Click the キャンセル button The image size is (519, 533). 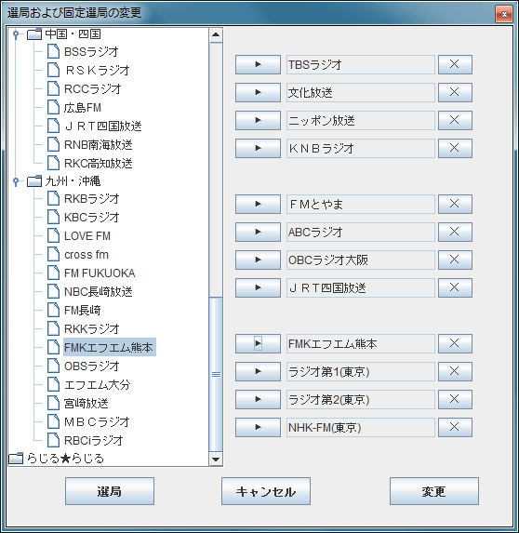(x=266, y=491)
